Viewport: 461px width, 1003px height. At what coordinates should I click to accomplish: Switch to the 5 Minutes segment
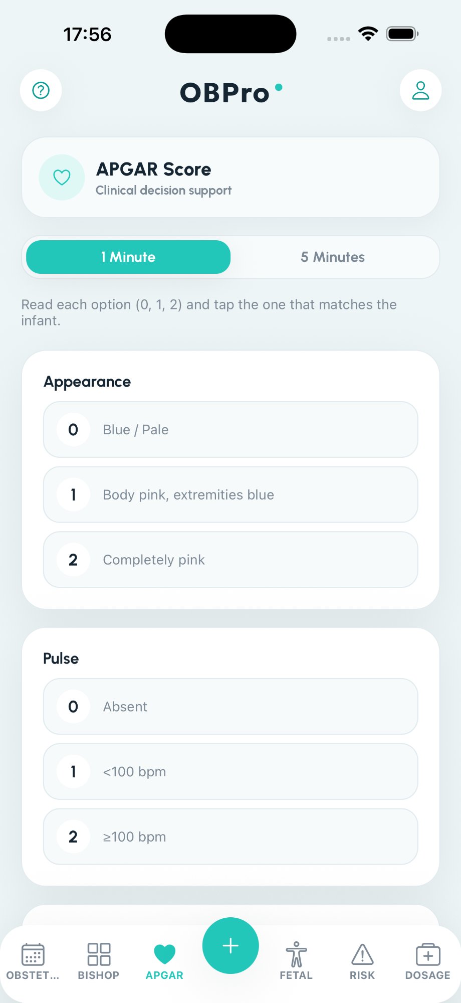coord(333,257)
